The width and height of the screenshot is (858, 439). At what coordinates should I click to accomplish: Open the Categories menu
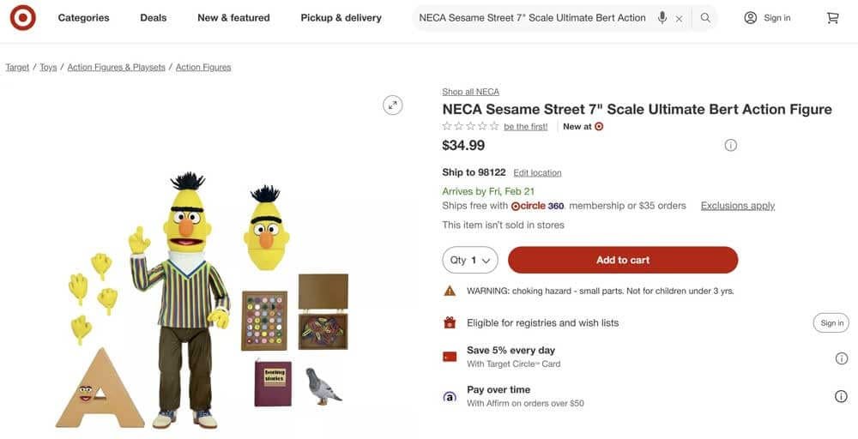point(83,17)
